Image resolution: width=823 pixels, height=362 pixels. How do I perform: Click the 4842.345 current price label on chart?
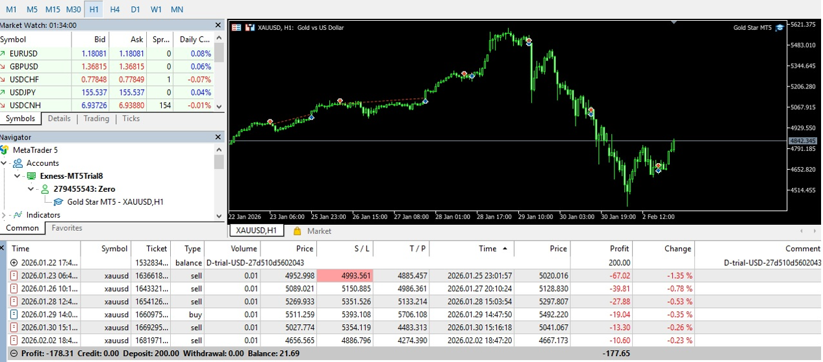802,141
